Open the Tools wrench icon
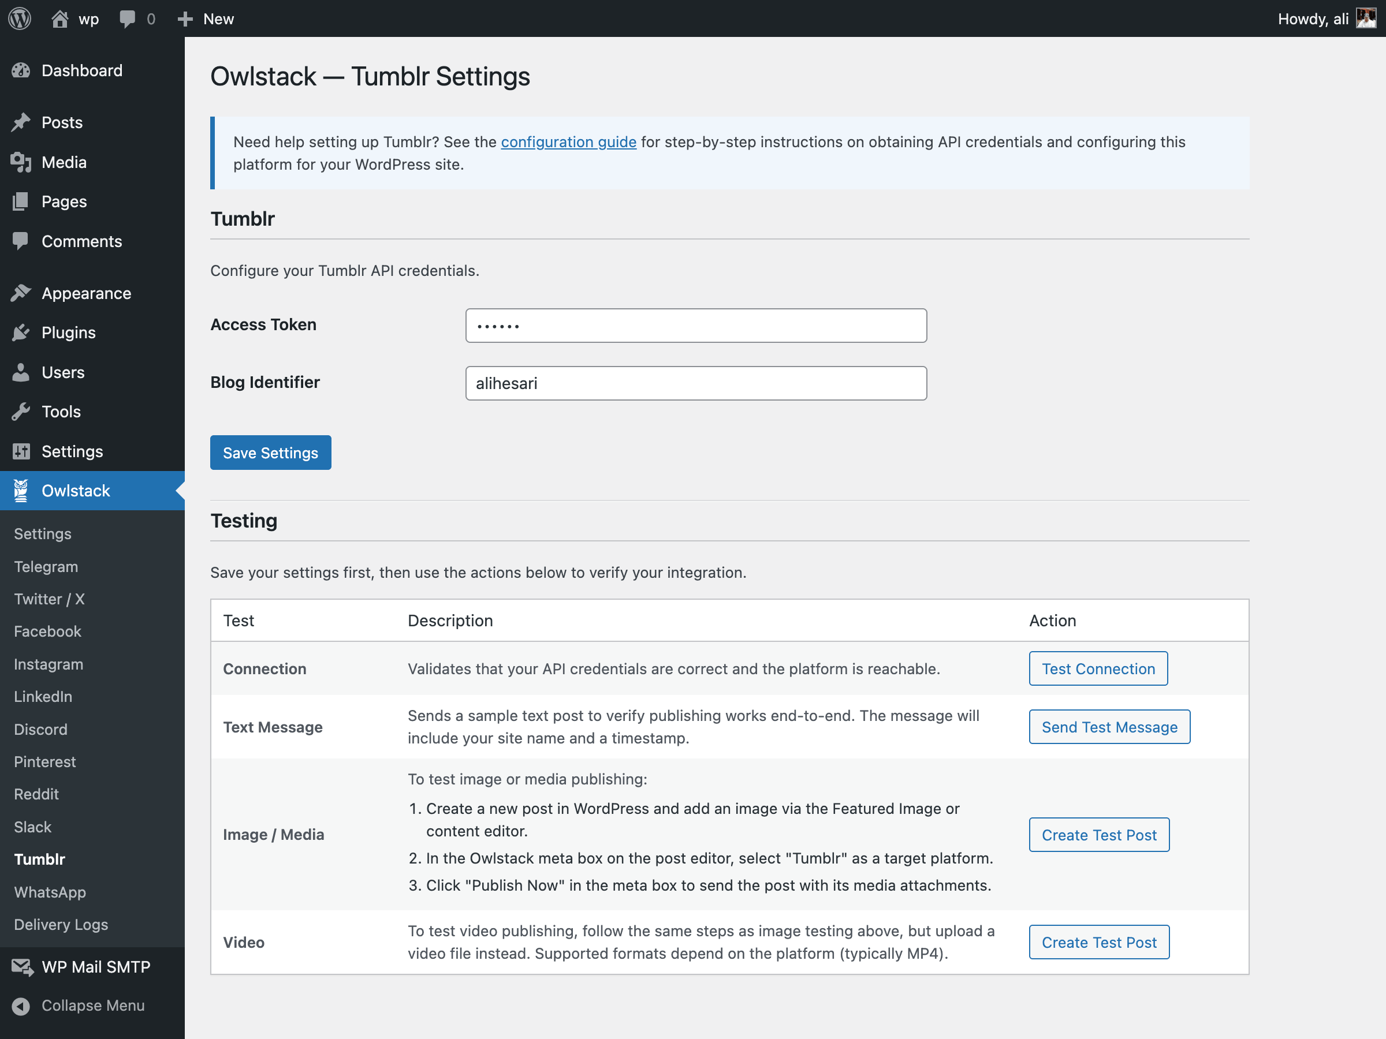Viewport: 1386px width, 1039px height. (x=21, y=412)
